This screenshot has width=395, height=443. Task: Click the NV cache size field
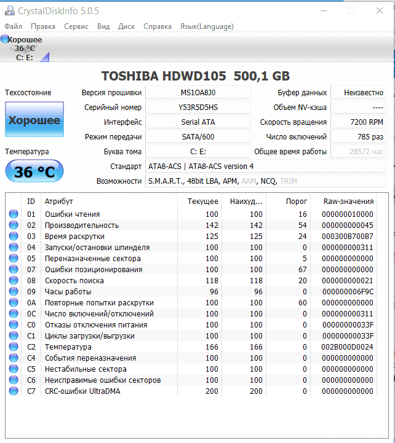point(359,108)
